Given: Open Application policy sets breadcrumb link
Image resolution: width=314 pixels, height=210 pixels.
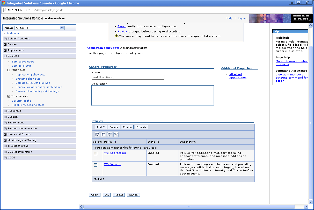Looking at the screenshot, I should [103, 48].
